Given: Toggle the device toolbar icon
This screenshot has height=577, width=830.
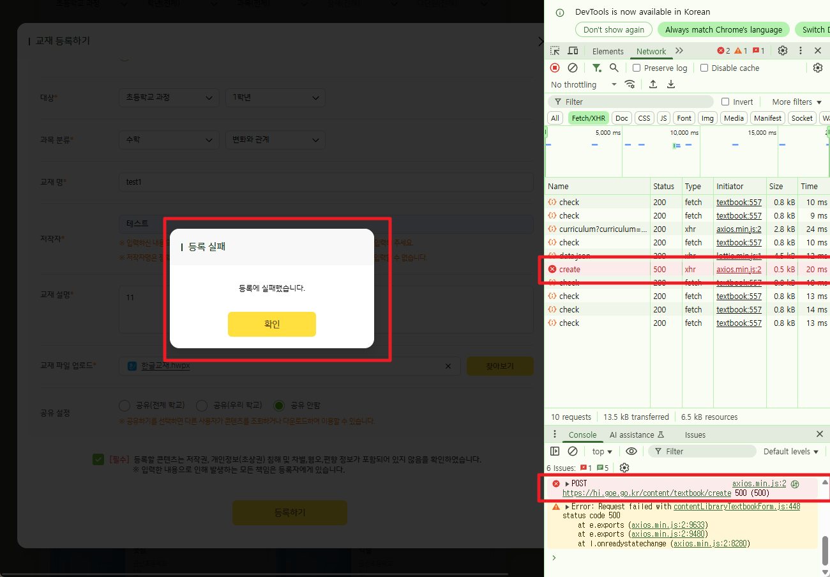Looking at the screenshot, I should pos(573,51).
